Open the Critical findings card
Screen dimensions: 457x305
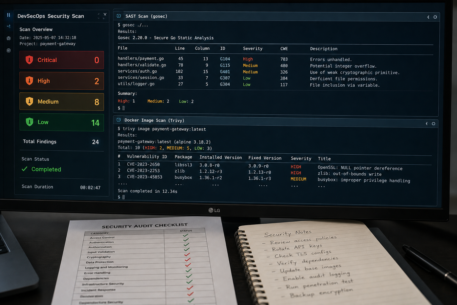pyautogui.click(x=62, y=60)
